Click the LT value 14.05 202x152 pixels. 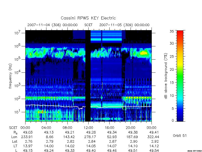tap(91, 146)
